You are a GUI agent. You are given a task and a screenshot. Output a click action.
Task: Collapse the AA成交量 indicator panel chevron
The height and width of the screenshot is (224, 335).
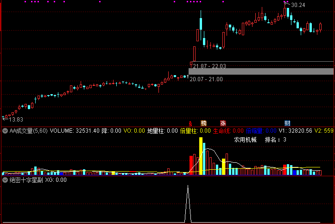[5, 131]
